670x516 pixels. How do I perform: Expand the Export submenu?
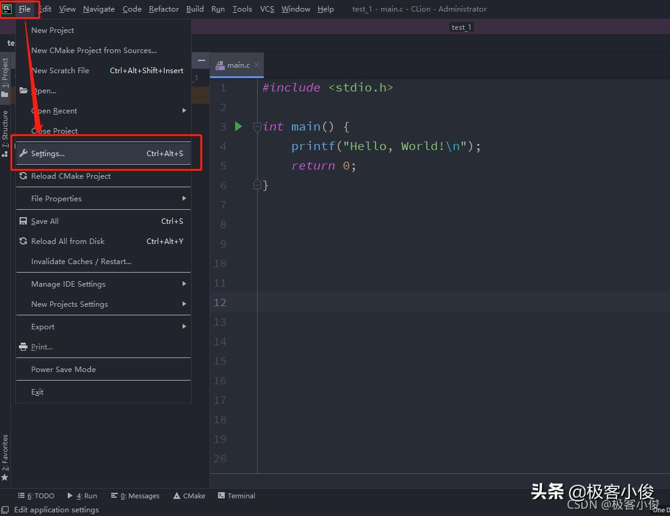(x=43, y=326)
